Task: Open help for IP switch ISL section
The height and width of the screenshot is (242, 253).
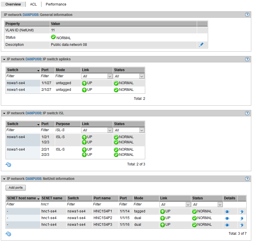Action: (x=247, y=113)
